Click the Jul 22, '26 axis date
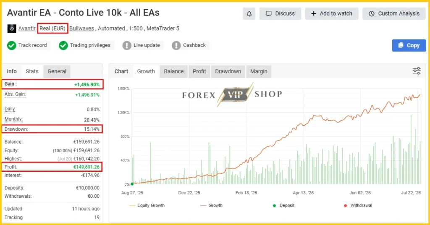Viewport: 430px width, 225px height. (x=411, y=193)
